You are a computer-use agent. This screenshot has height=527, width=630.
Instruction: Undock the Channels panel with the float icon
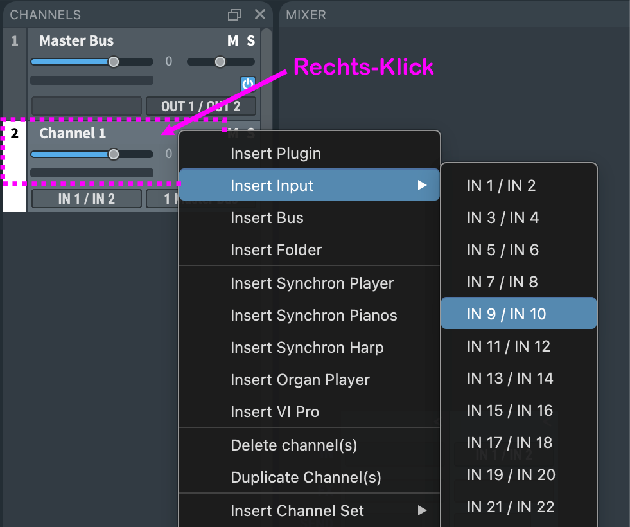(234, 15)
